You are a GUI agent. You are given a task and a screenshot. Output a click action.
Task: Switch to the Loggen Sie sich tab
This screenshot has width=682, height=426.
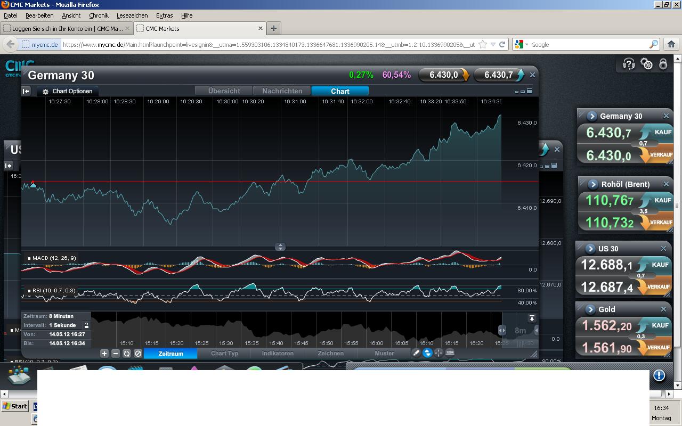click(x=67, y=28)
